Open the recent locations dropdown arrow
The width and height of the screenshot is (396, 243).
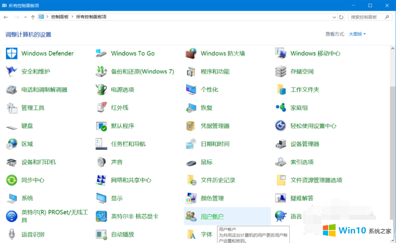(26, 17)
